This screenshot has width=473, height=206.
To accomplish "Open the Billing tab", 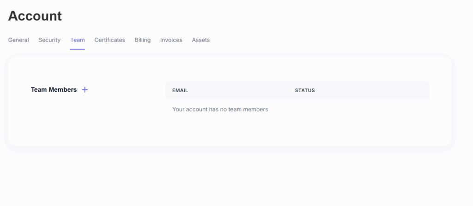I will tap(143, 40).
